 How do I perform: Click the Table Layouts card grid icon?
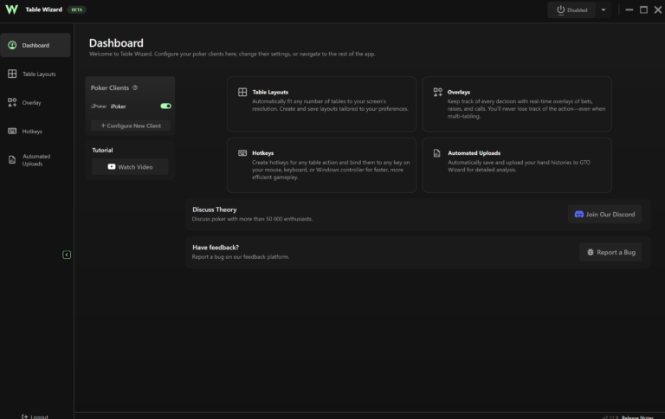coord(242,92)
